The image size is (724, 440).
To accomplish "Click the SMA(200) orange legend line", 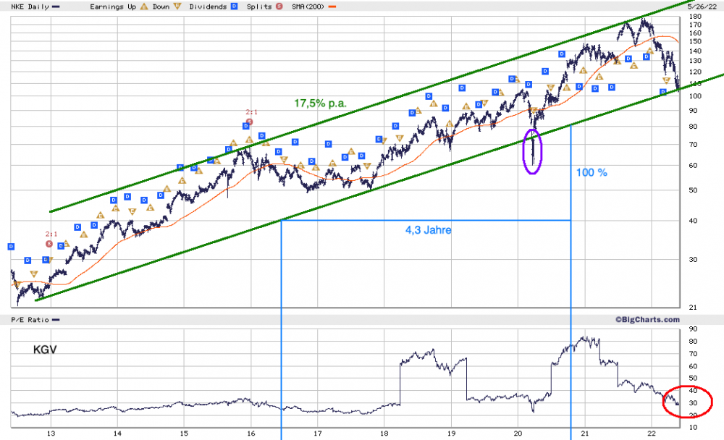I will pyautogui.click(x=332, y=7).
